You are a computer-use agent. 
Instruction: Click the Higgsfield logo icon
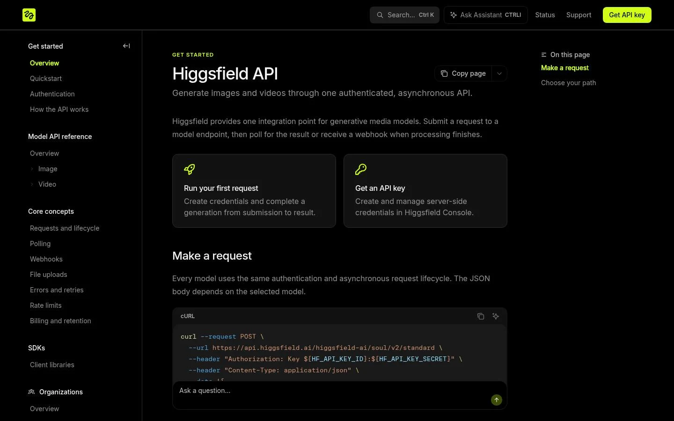[29, 15]
